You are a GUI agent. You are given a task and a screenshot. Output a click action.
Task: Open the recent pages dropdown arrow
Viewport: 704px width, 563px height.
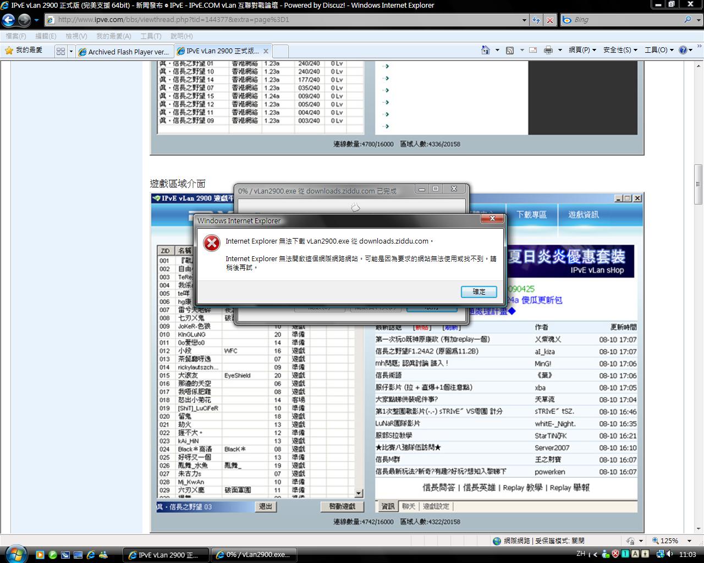coord(36,20)
